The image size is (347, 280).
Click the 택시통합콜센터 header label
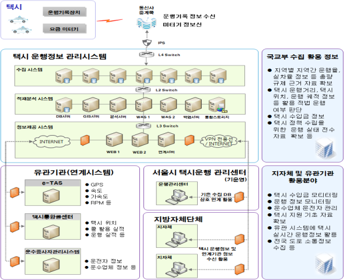pos(52,217)
